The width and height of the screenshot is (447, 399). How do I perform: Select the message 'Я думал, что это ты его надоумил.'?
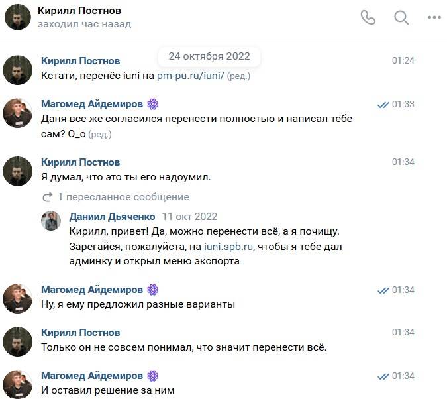(126, 177)
